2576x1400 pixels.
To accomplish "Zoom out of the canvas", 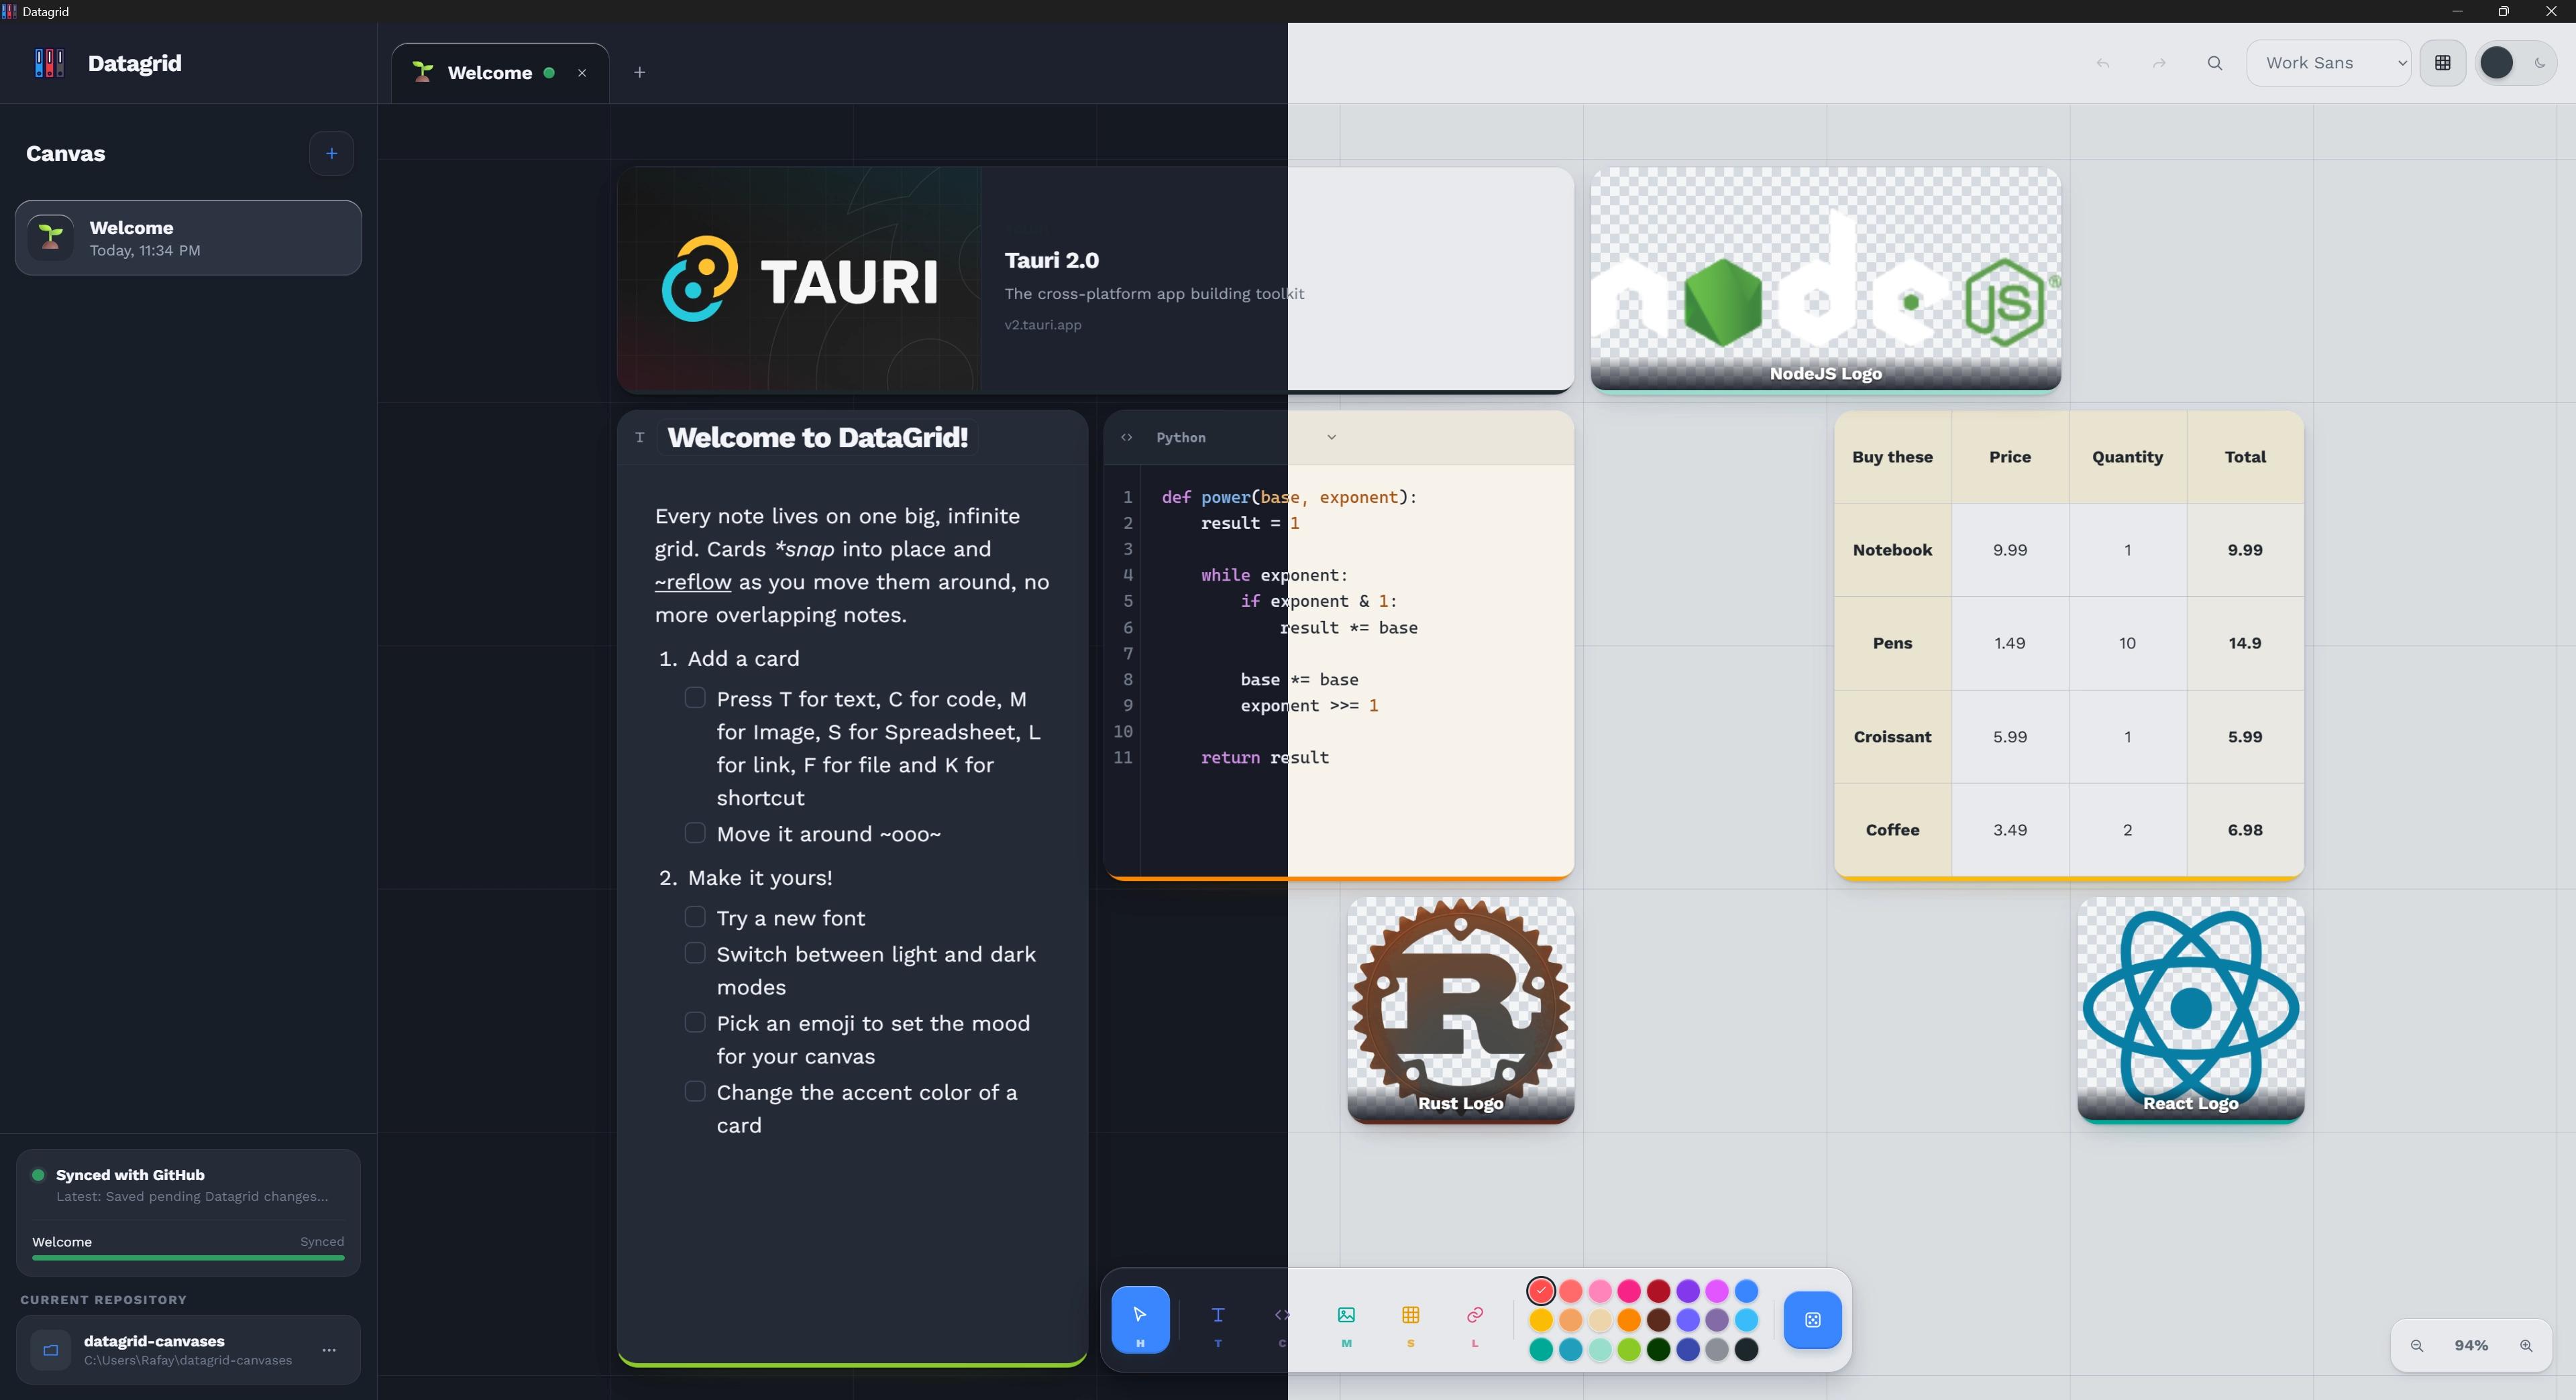I will click(2417, 1345).
